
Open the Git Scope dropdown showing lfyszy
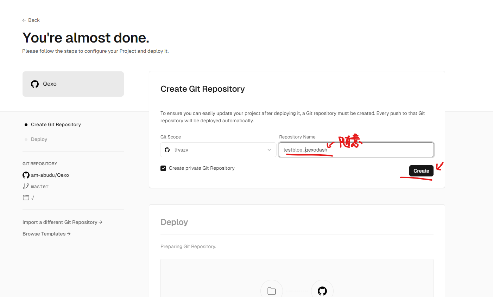(x=218, y=150)
